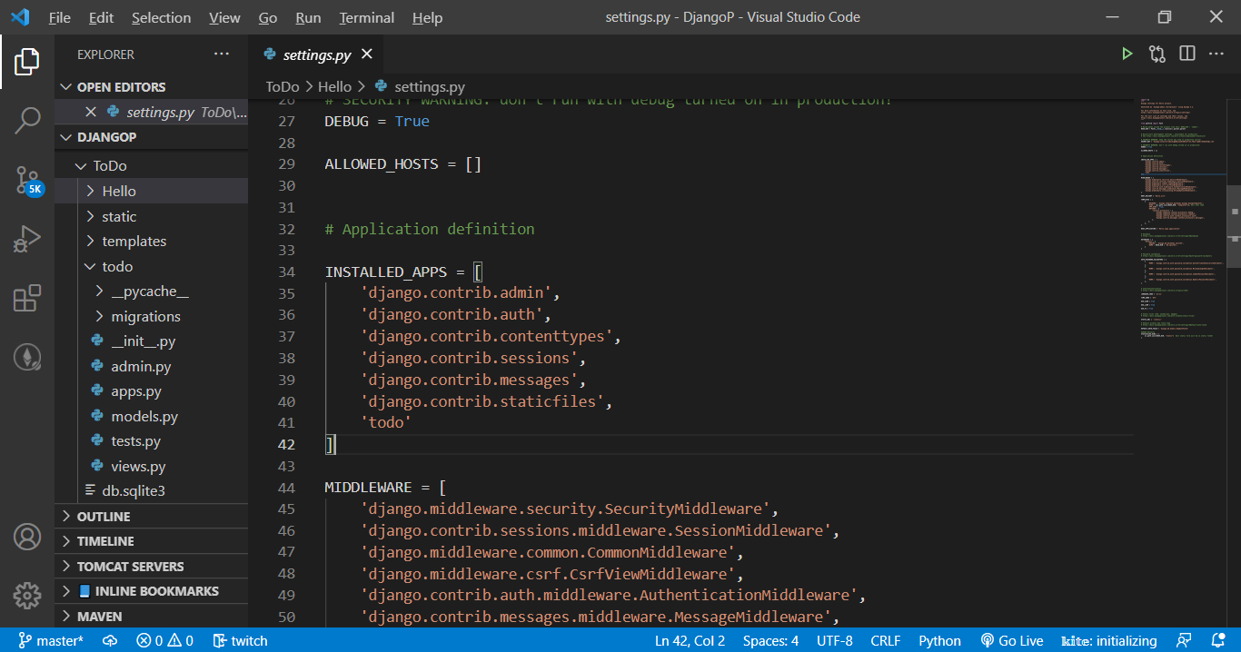Open the Run and Debug view
Screen dimensions: 1241x652
coord(27,239)
